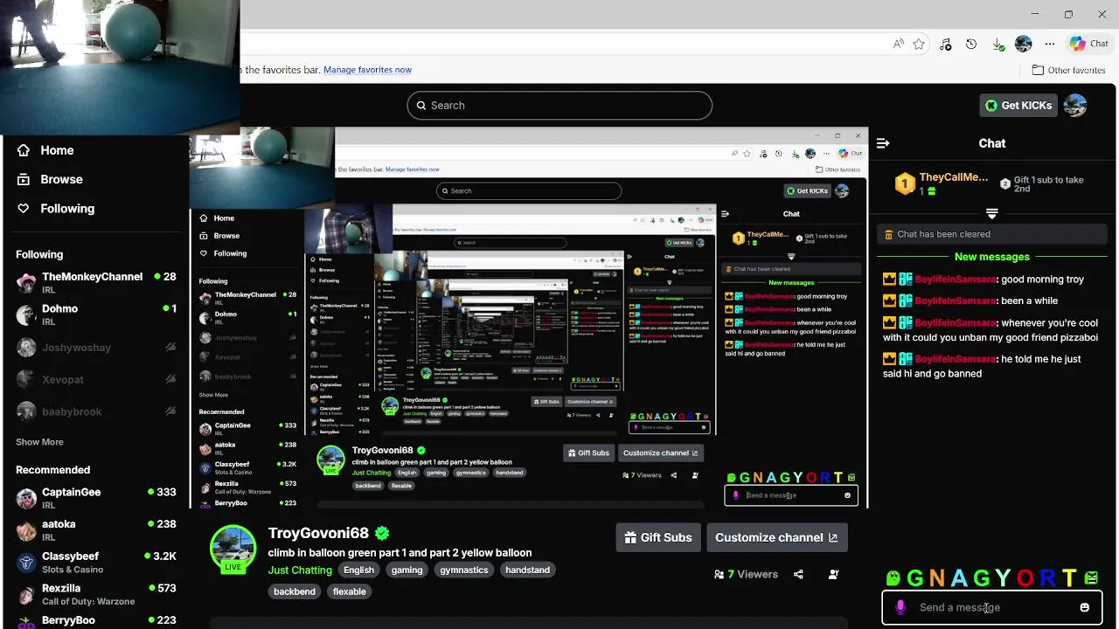Open Rexzilla's Call of Duty: Warzone channel in the main sidebar
Screen dimensions: 1119x629
(x=95, y=594)
